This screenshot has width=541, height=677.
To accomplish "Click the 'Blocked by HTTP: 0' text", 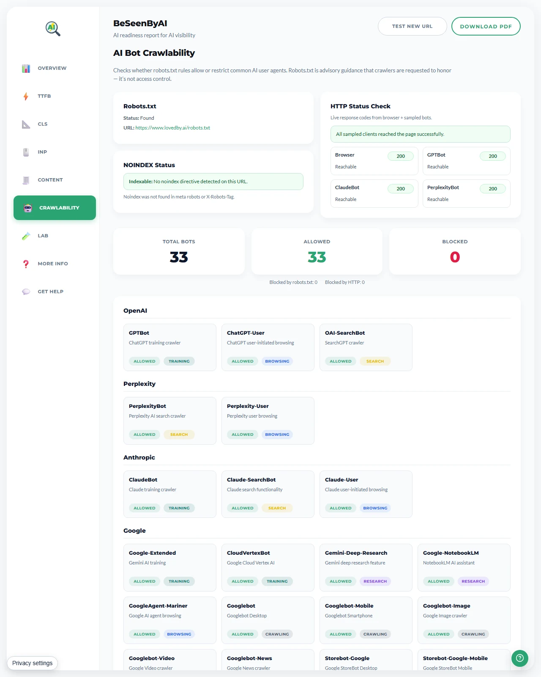I will (x=345, y=282).
